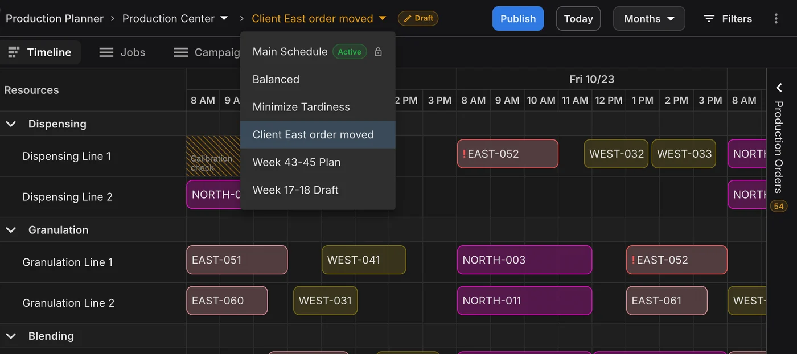Choose Week 17-18 Draft
797x354 pixels.
318,190
